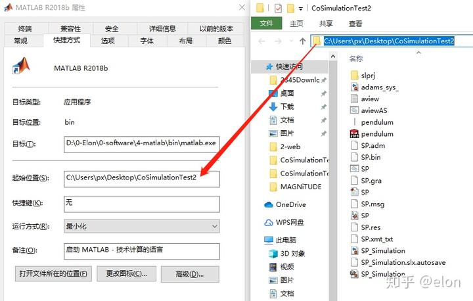The width and height of the screenshot is (473, 301).
Task: Select 快速访问 in navigation pane
Action: coord(289,66)
